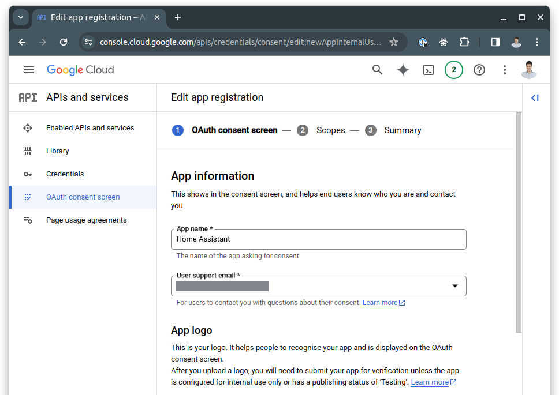Open the Gemini AI sparkle assistant
The width and height of the screenshot is (559, 395).
tap(403, 70)
